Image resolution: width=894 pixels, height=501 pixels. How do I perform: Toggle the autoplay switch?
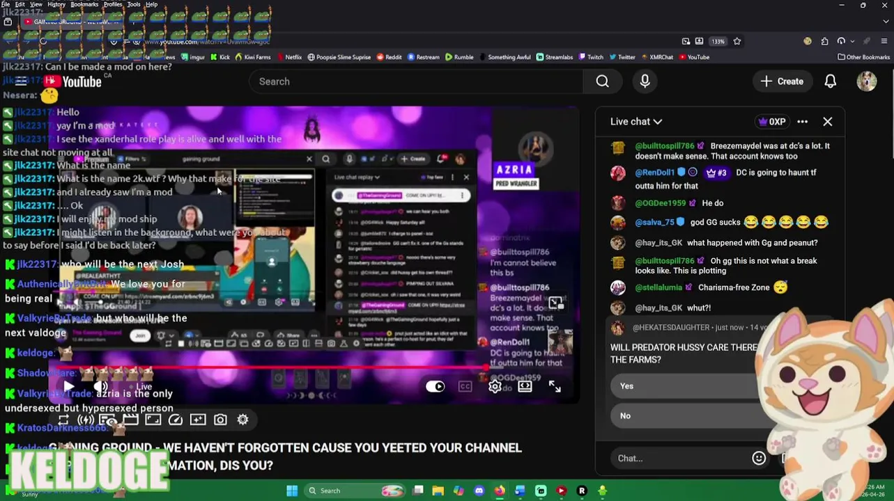[x=435, y=386]
